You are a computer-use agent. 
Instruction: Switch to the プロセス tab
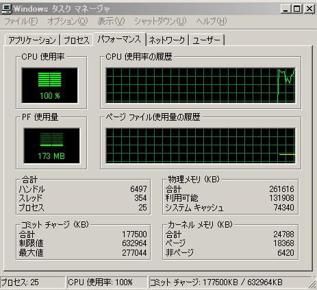point(76,40)
